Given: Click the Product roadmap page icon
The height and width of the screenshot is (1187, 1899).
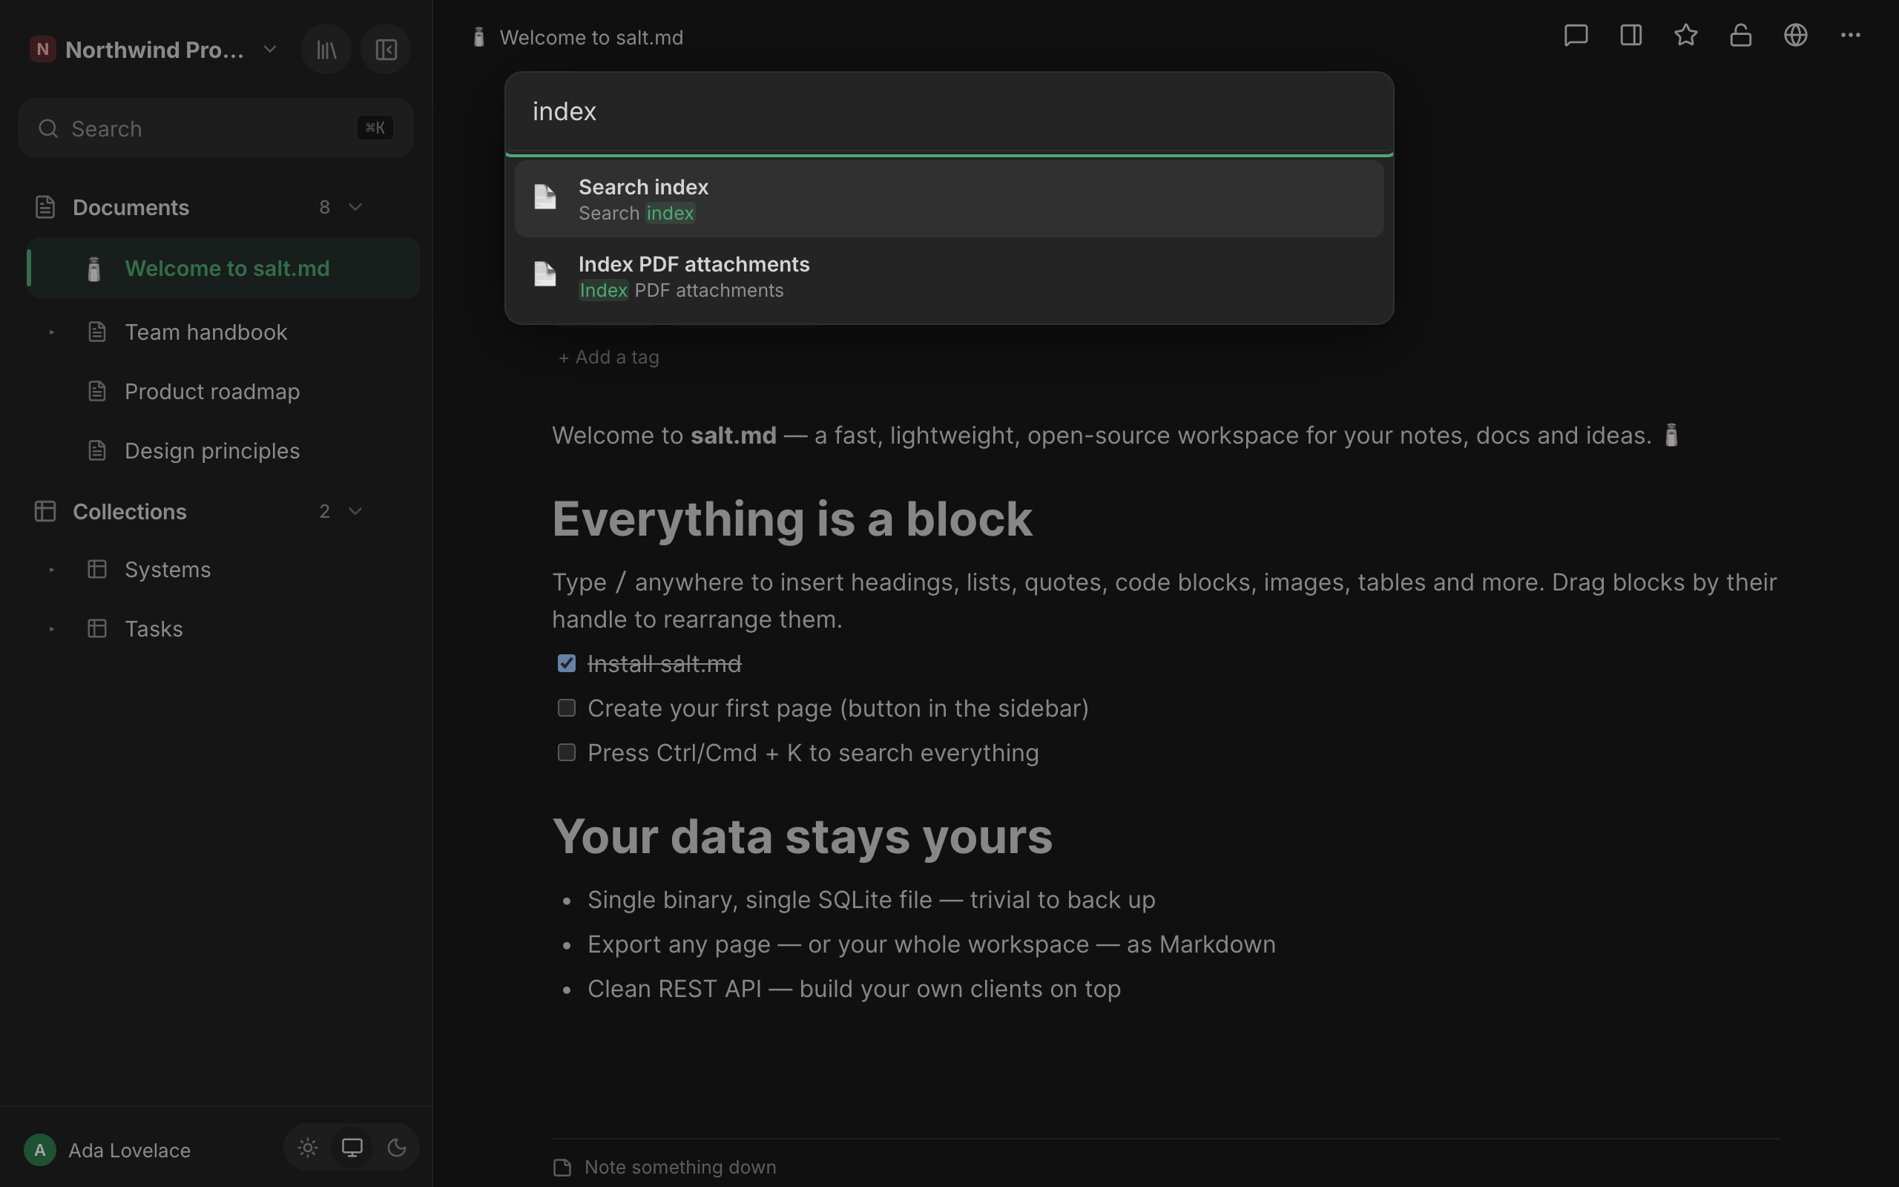Looking at the screenshot, I should point(97,391).
